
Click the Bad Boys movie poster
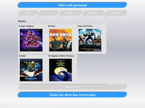point(60,40)
